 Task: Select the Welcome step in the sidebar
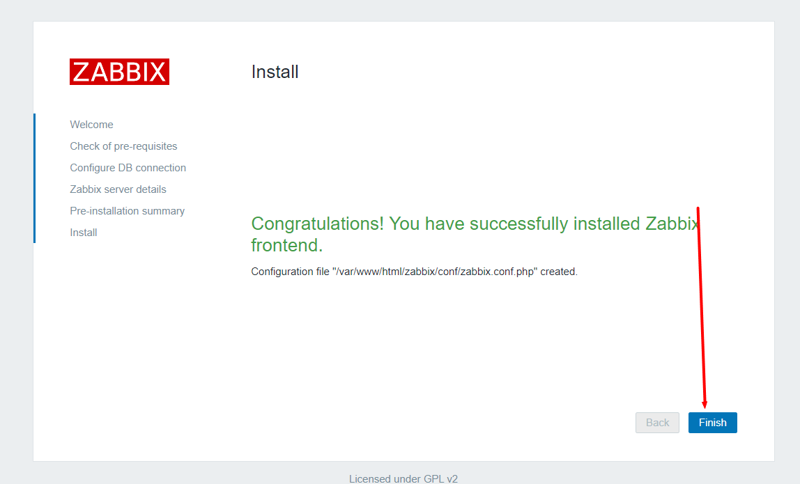[x=91, y=125]
